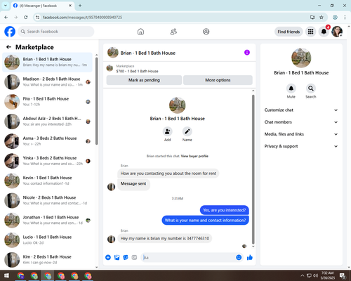The image size is (351, 281).
Task: Open Lucio 1 Bed 1 Bath House chat
Action: pos(47,240)
